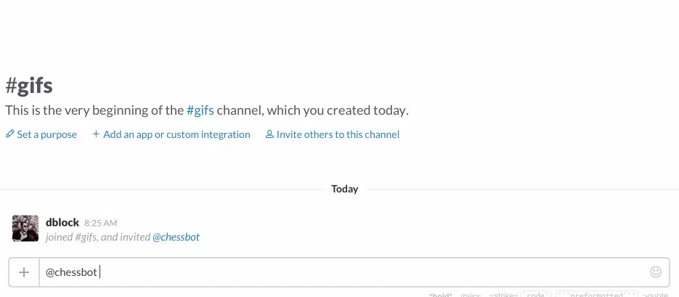Open dblock's profile avatar picture
This screenshot has height=297, width=679.
tap(25, 228)
